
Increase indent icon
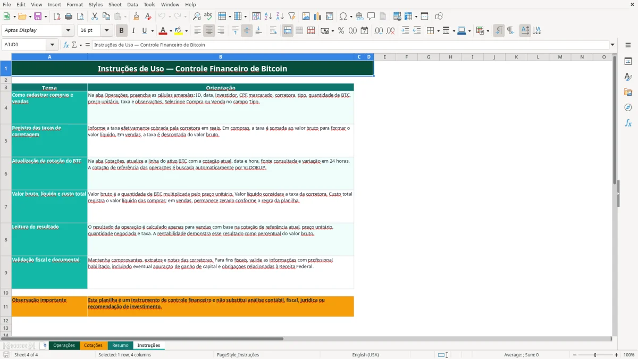405,31
